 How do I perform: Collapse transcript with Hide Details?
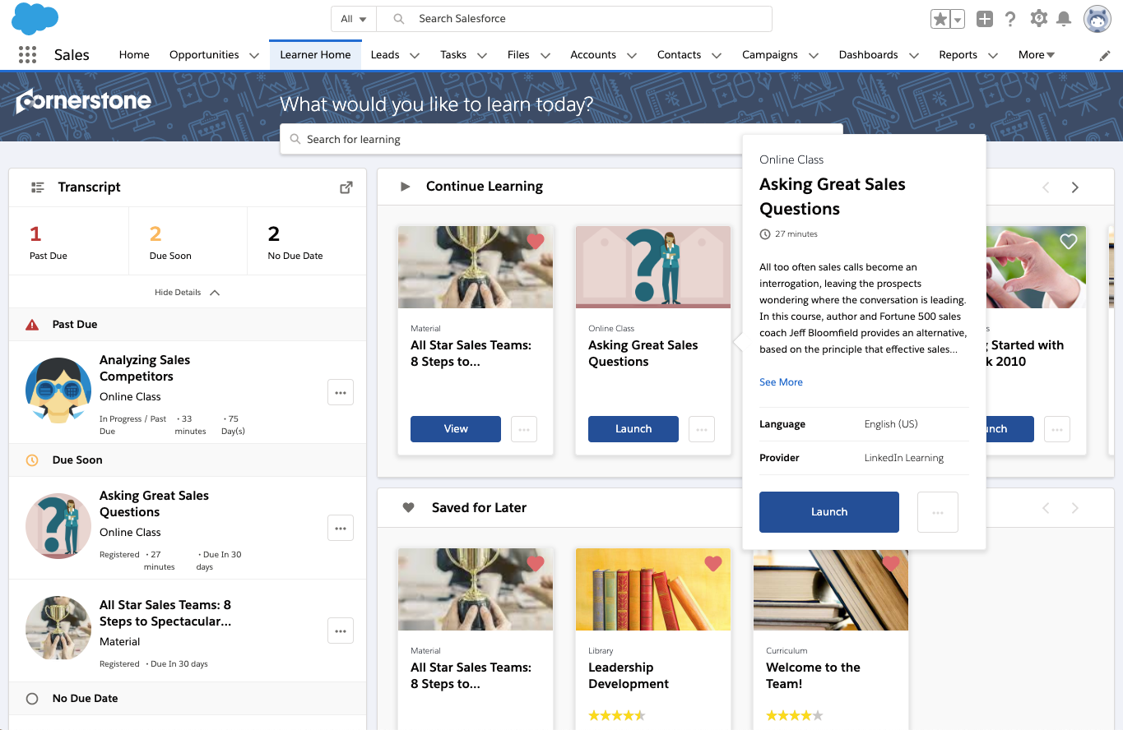coord(187,293)
